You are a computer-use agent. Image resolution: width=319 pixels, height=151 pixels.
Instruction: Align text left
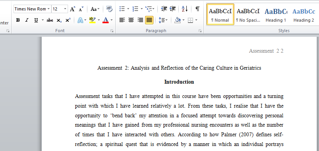[122, 20]
